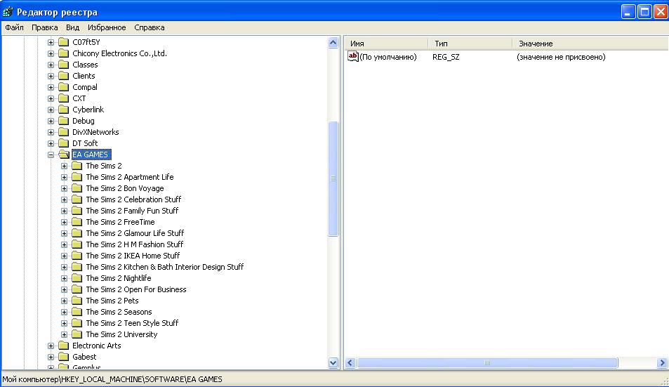Click the folder icon next to DivXNetworks
Image resolution: width=669 pixels, height=387 pixels.
click(x=63, y=132)
